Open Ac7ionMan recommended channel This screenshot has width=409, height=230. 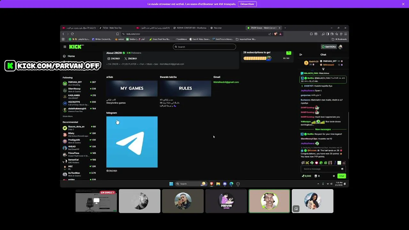pos(79,174)
